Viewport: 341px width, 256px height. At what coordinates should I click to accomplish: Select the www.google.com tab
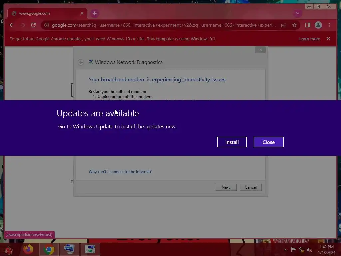tap(47, 13)
